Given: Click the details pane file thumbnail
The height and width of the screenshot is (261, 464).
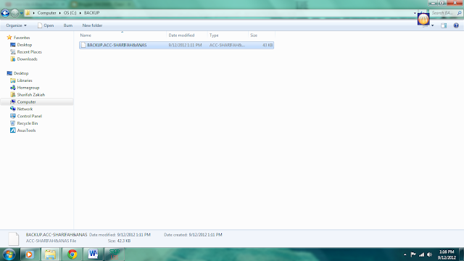Looking at the screenshot, I should (13, 239).
